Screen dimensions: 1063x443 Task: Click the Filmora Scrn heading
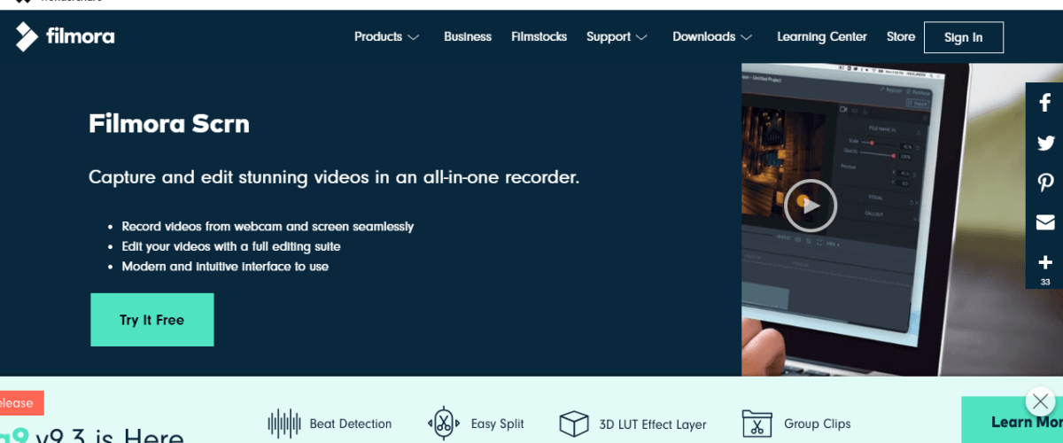tap(169, 124)
